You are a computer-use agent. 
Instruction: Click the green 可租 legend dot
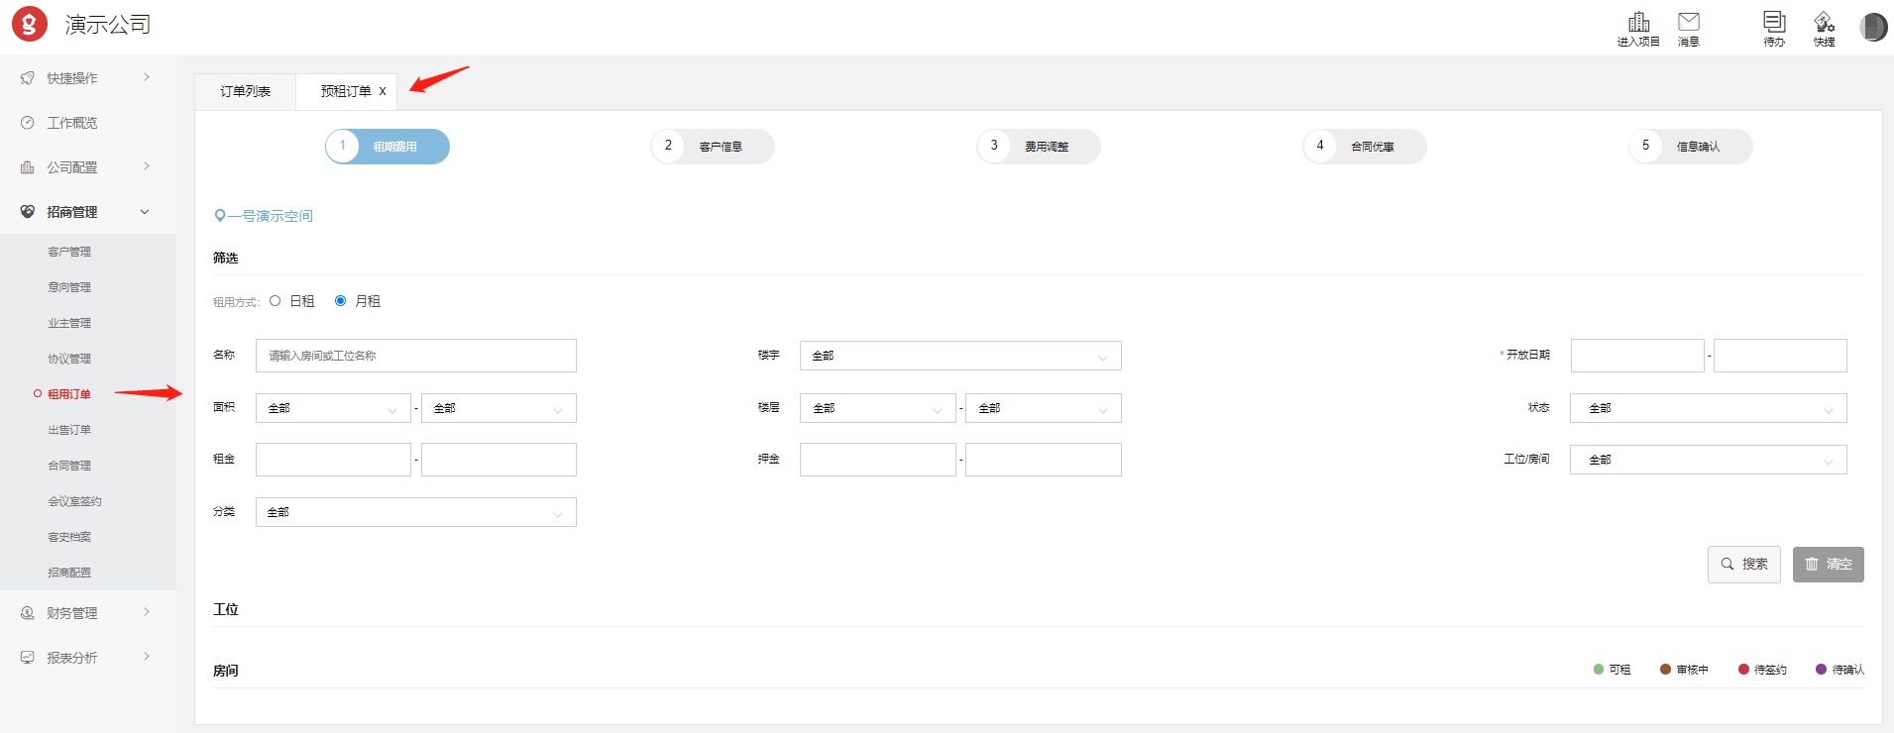click(x=1599, y=670)
